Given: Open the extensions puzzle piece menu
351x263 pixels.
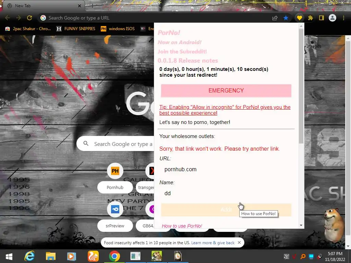Looking at the screenshot, I should 310,18.
